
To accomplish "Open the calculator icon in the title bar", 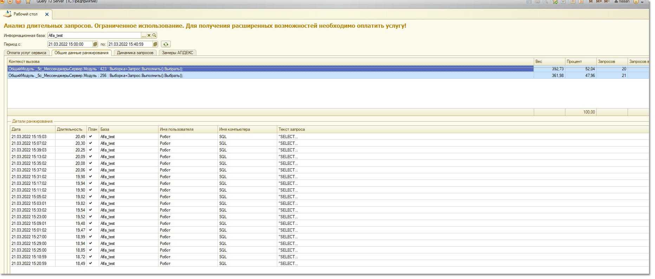I will (573, 2).
